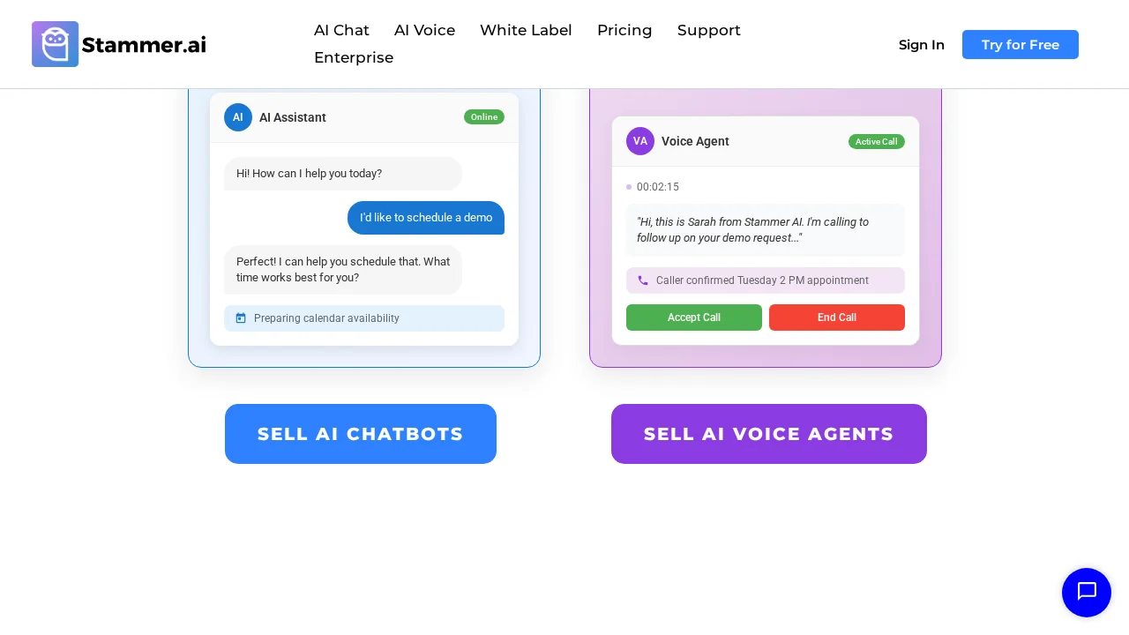Click the Stammer.ai owl logo

tap(56, 44)
